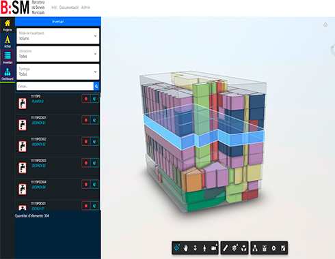Image resolution: width=335 pixels, height=259 pixels.
Task: Activate the Explode model tool
Action: [x=244, y=248]
